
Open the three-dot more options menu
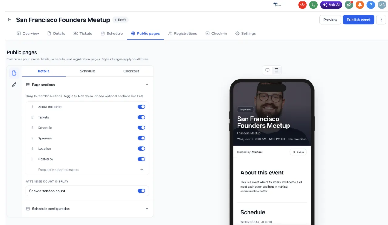pyautogui.click(x=381, y=20)
